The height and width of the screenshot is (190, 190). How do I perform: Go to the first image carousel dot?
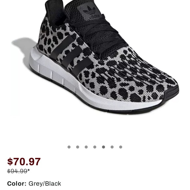click(x=69, y=147)
